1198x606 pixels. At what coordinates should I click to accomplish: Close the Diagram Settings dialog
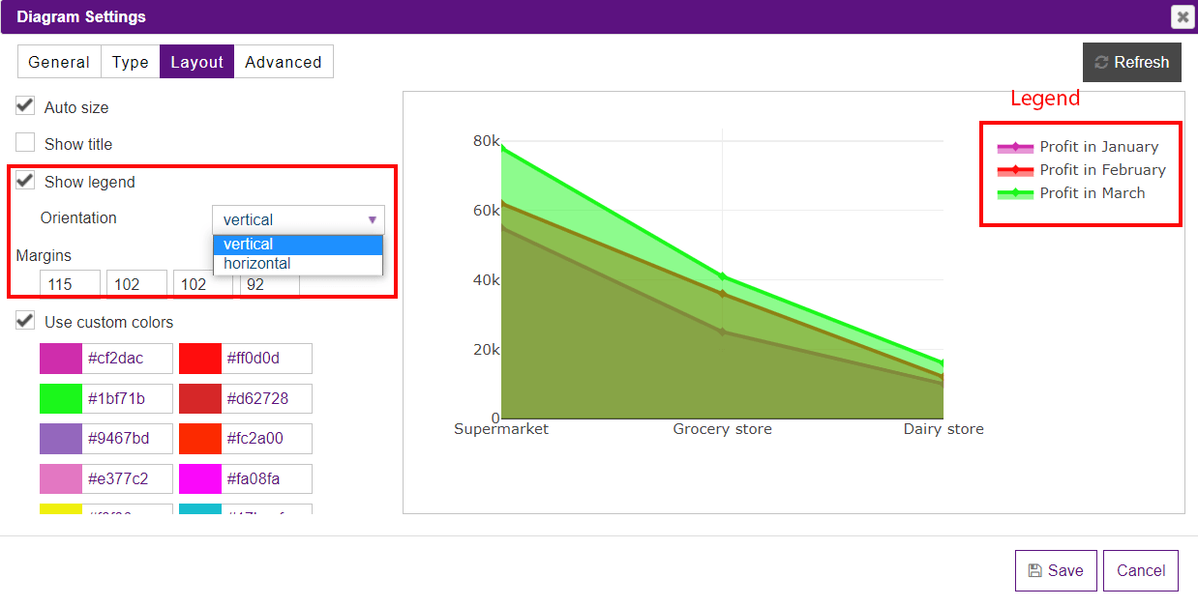coord(1182,16)
